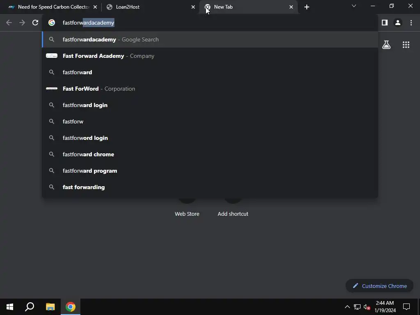Close the Loan2Host tab
The image size is (420, 315).
point(193,7)
